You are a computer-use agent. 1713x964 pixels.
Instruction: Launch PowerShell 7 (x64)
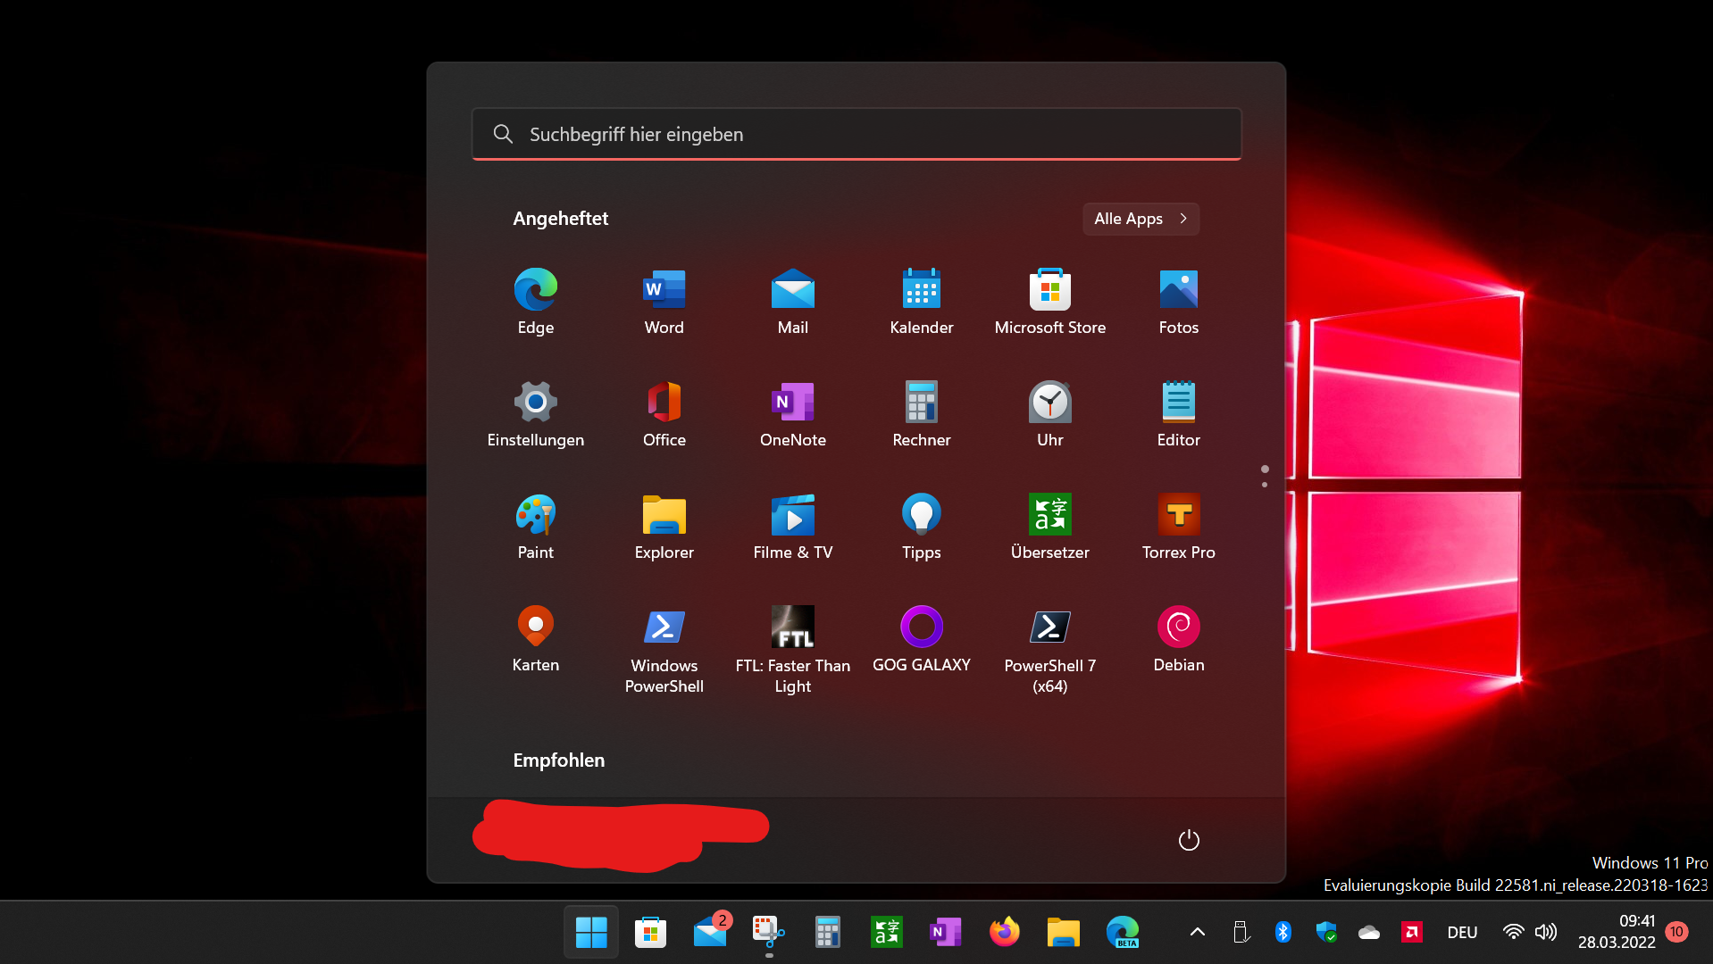pyautogui.click(x=1050, y=650)
